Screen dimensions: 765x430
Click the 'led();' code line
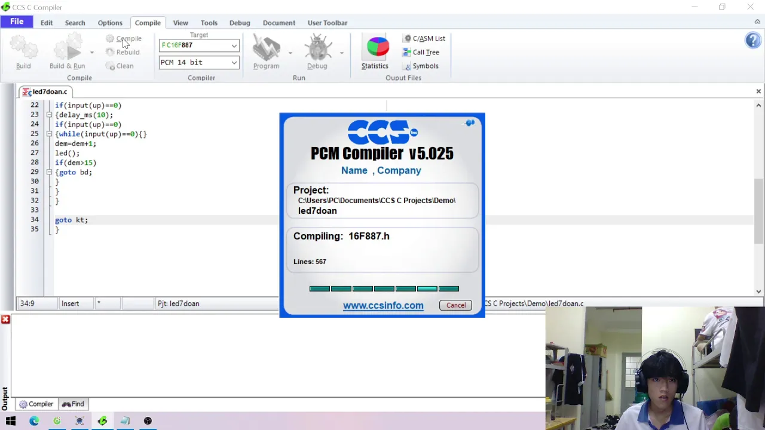(x=67, y=153)
